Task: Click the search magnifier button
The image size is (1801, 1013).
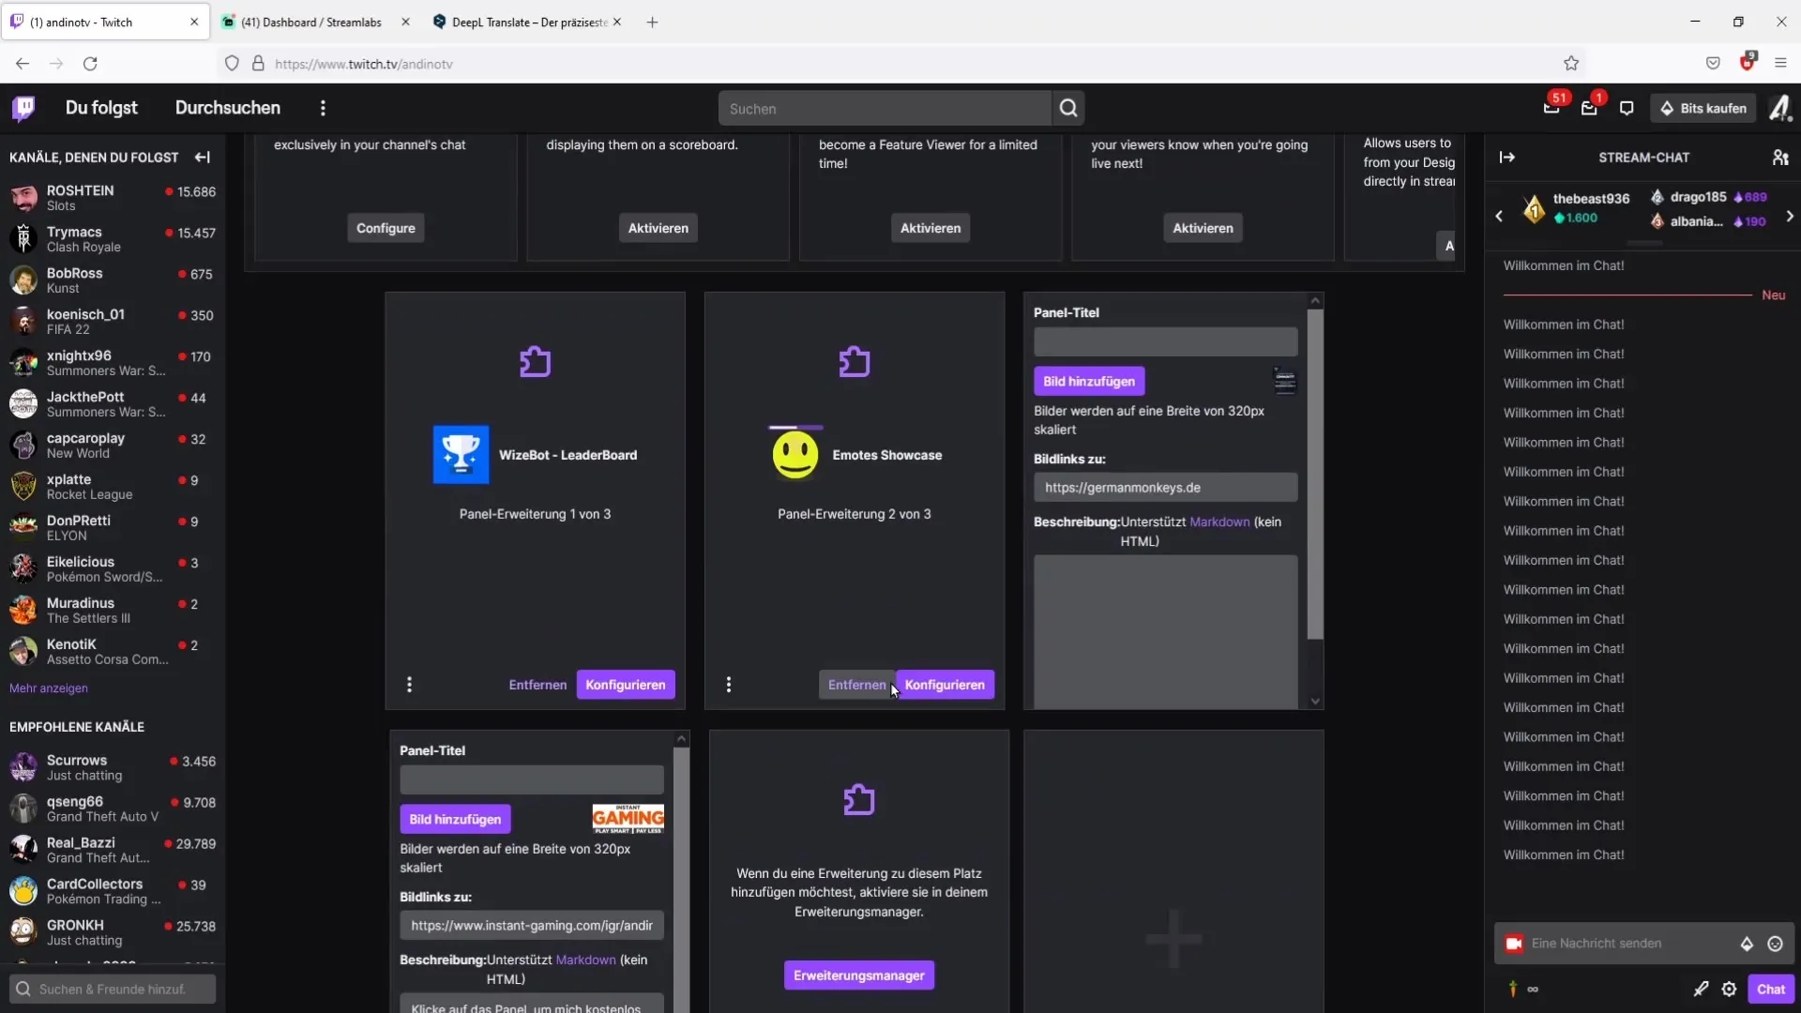Action: click(x=1068, y=109)
